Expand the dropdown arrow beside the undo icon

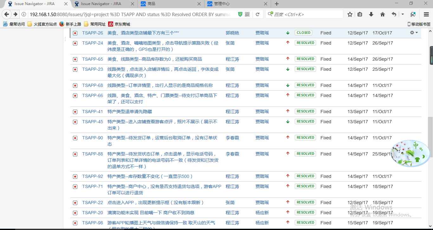[x=403, y=14]
